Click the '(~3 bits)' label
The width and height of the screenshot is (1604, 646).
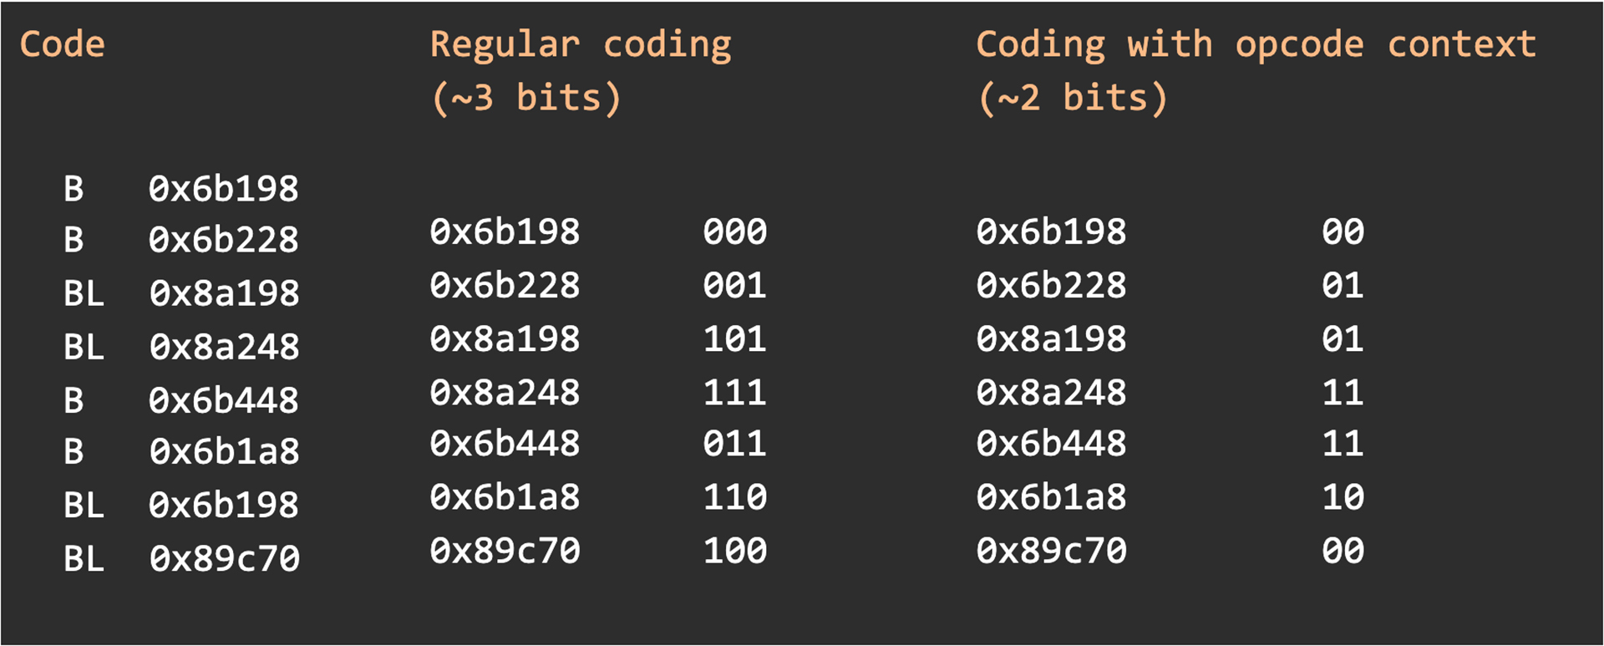pyautogui.click(x=525, y=99)
